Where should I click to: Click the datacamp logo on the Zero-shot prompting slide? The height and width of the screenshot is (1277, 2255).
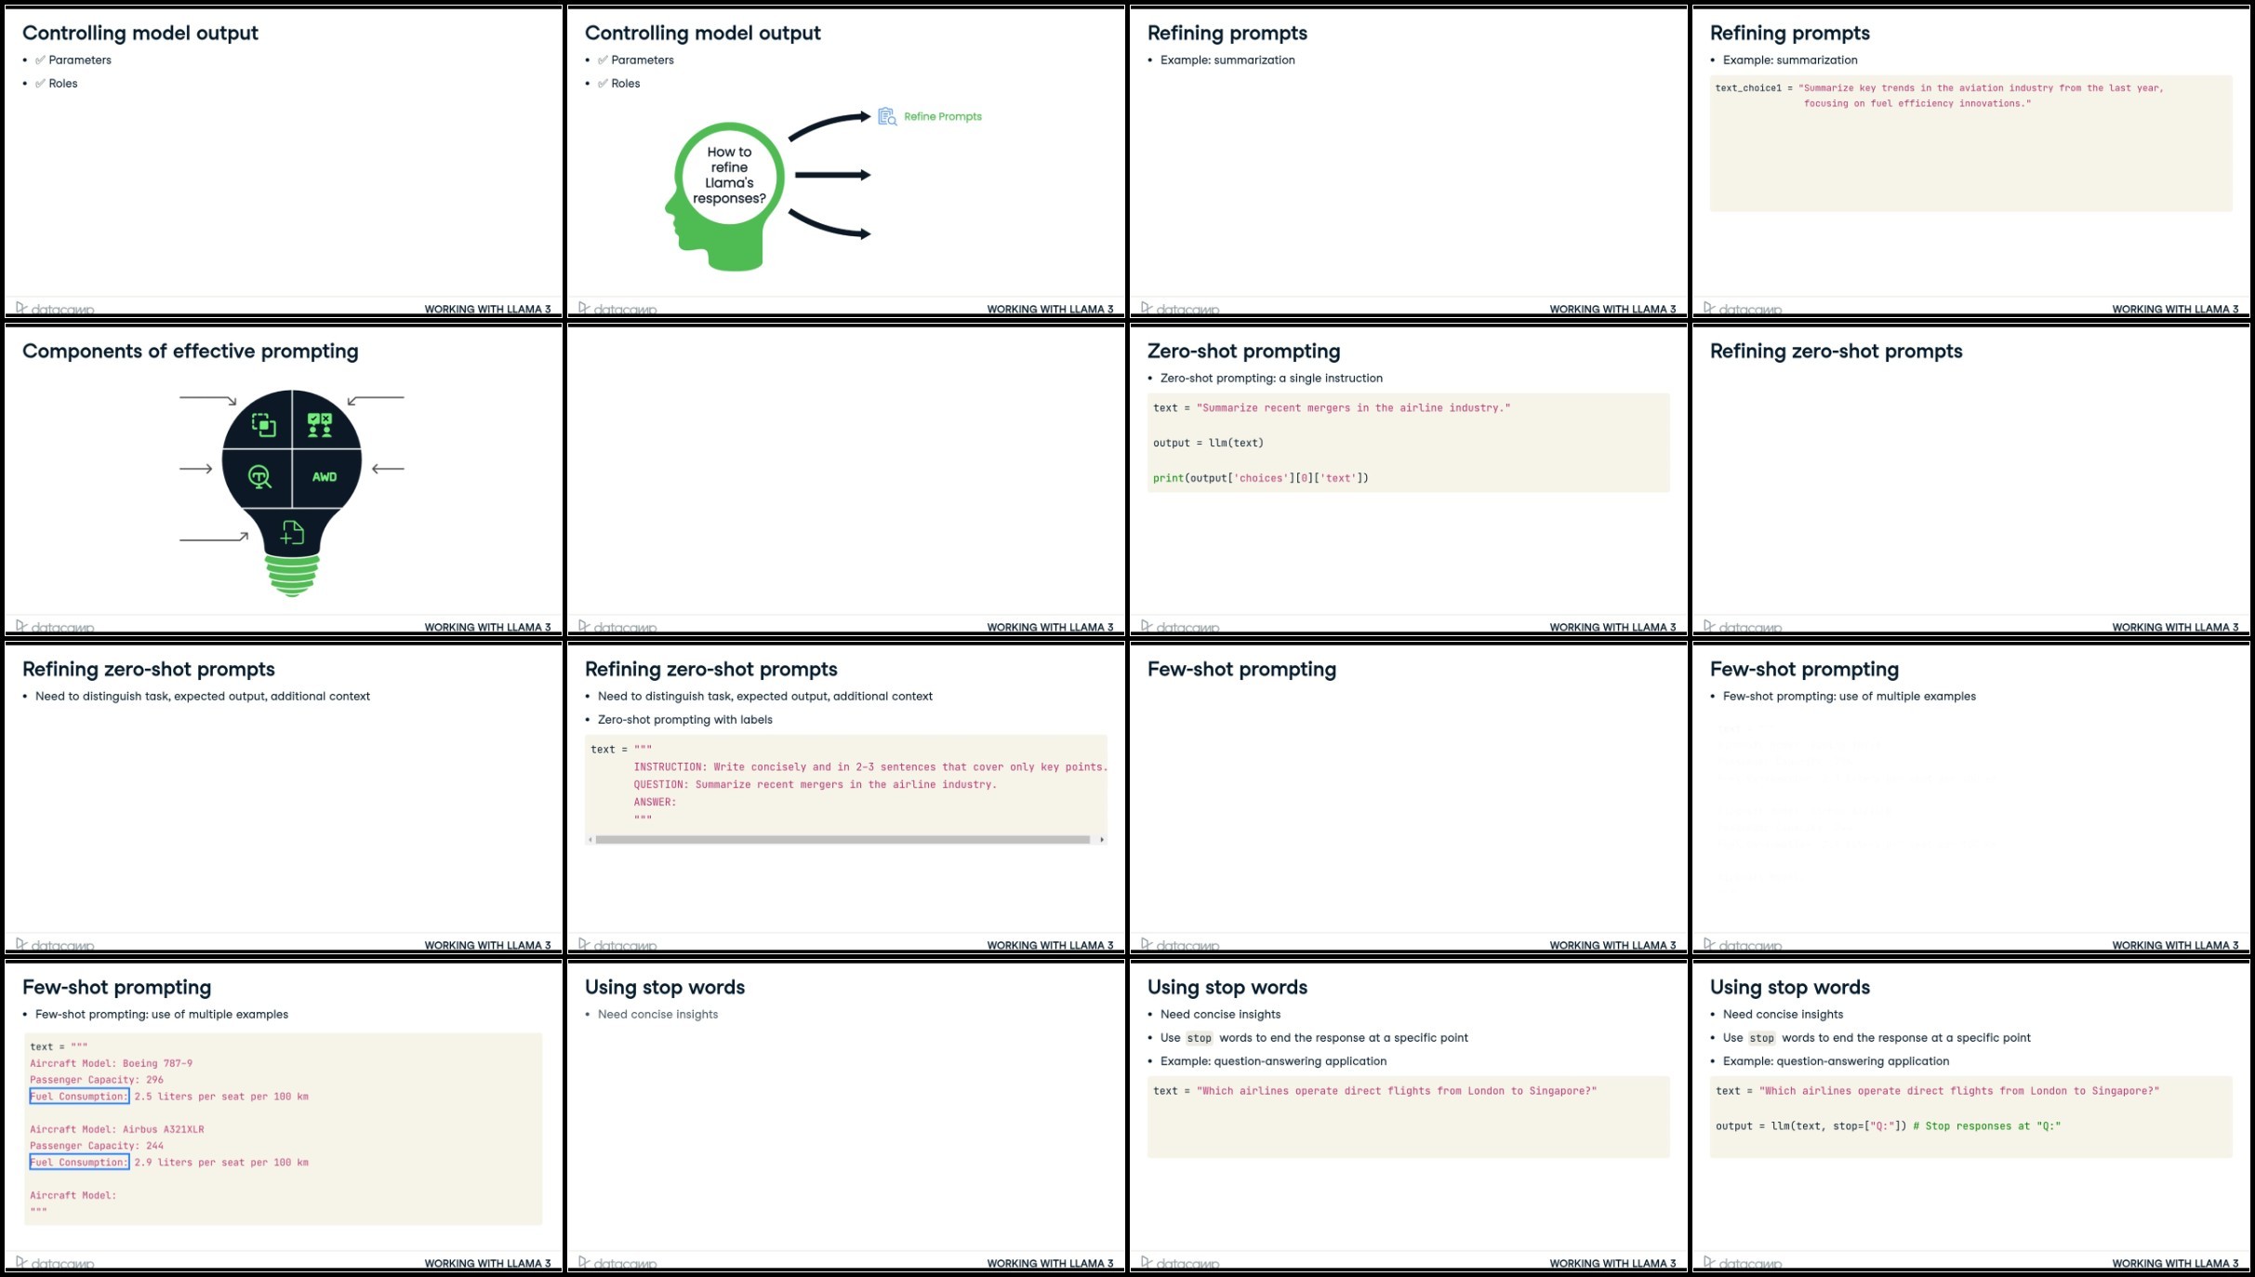[x=1180, y=625]
